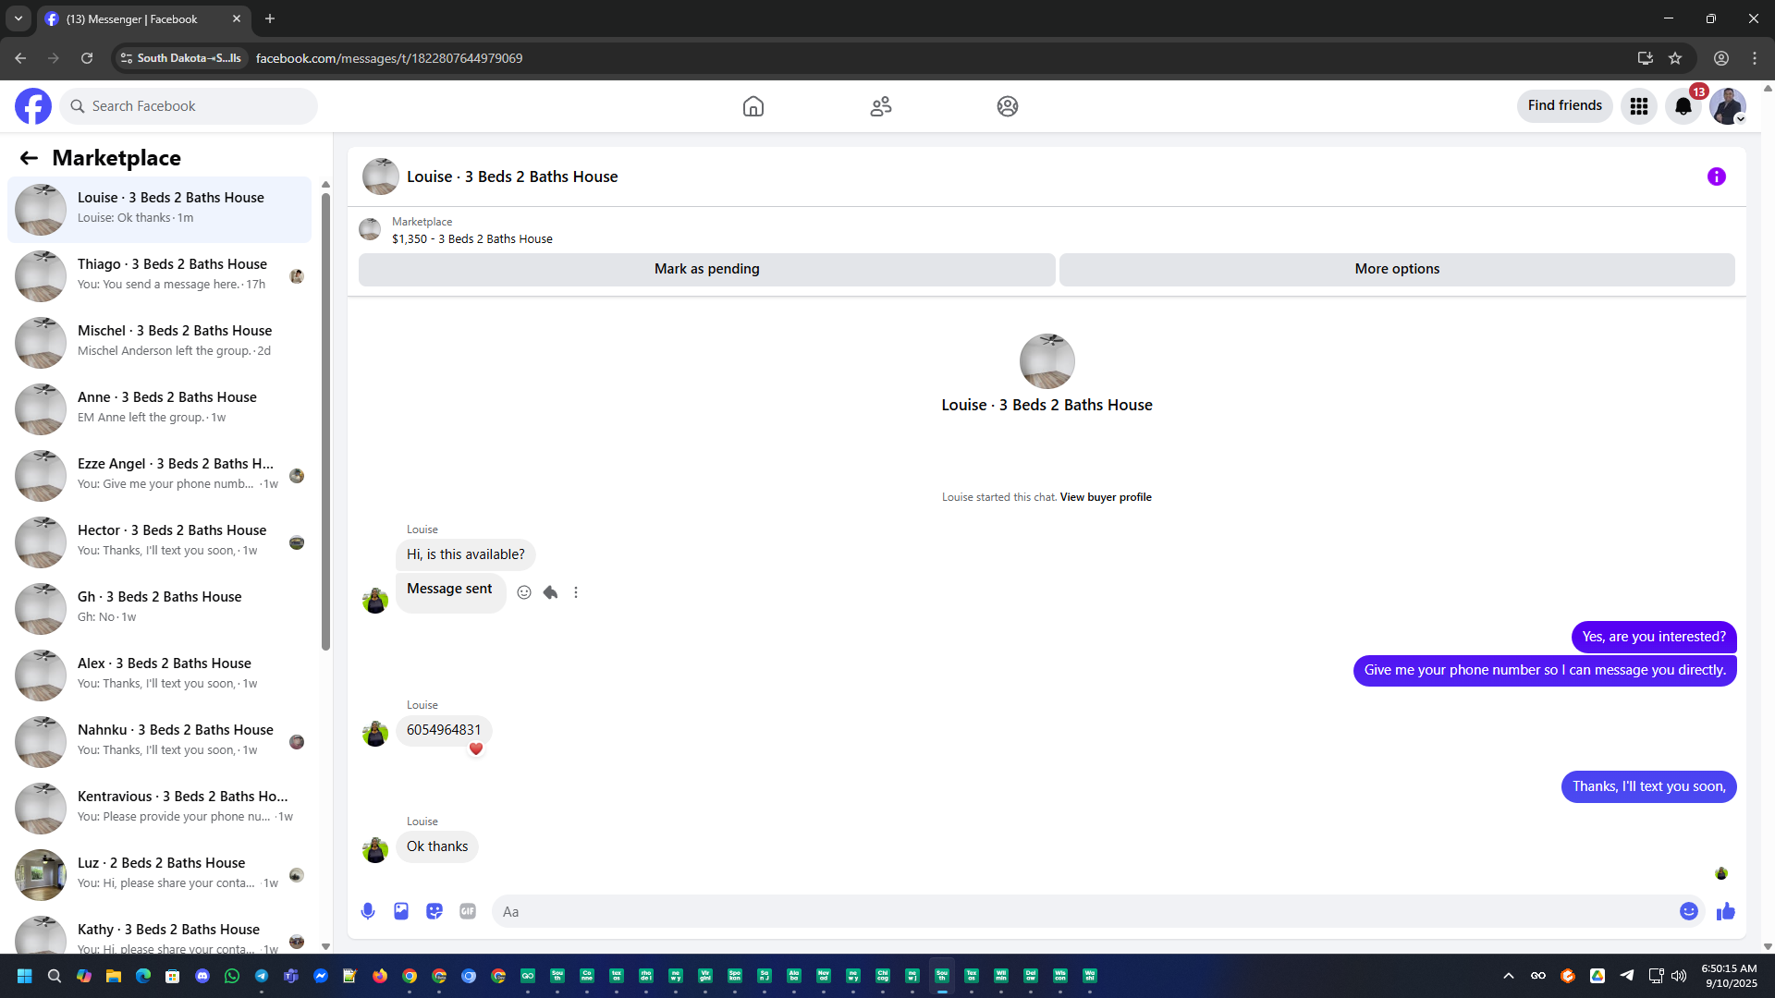The width and height of the screenshot is (1775, 998).
Task: Send a thumbs-up like
Action: (1725, 911)
